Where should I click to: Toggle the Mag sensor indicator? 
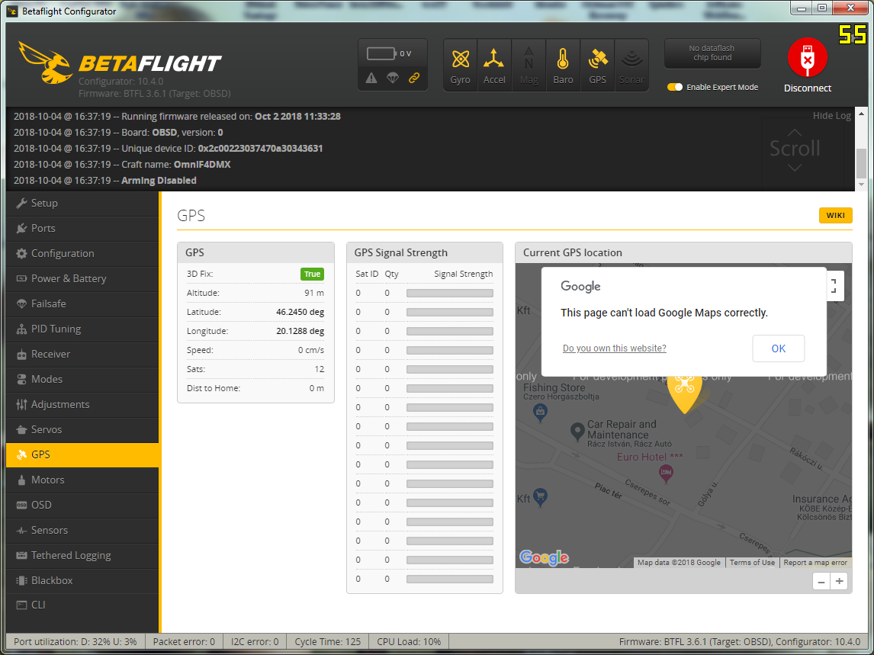(529, 65)
